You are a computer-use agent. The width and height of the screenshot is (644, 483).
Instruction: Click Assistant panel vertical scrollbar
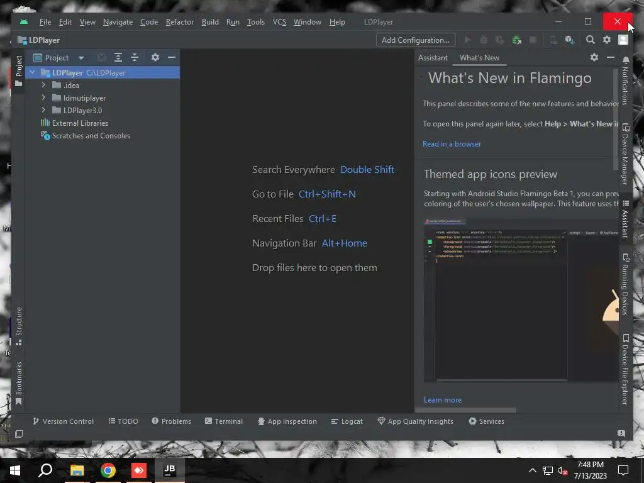[x=616, y=119]
